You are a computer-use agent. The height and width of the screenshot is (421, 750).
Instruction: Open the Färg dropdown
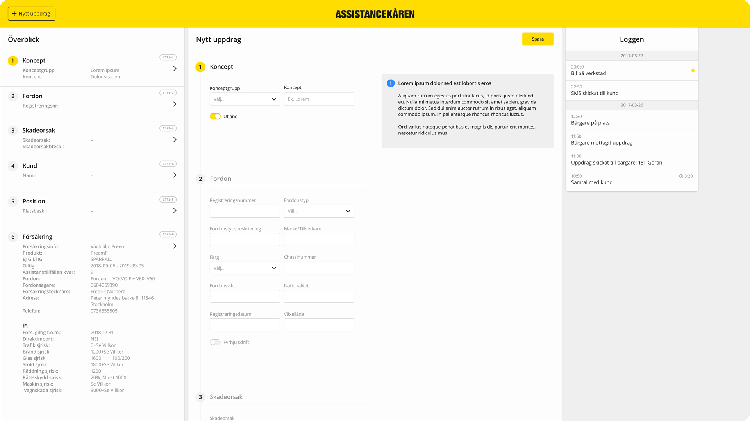245,268
